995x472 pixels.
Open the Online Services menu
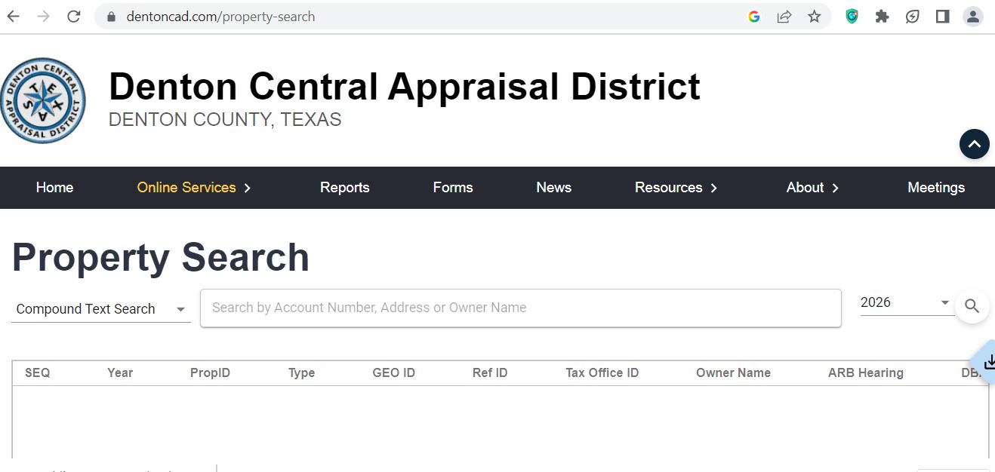point(186,188)
